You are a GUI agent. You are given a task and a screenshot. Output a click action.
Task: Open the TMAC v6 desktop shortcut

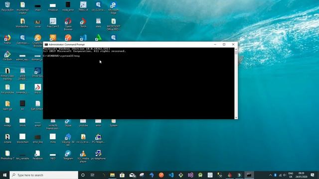coord(83,6)
